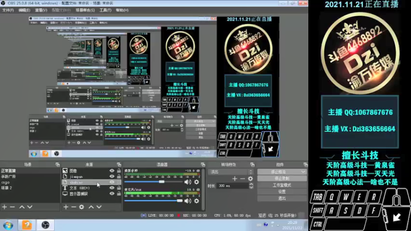This screenshot has height=231, width=411.
Task: Move the selected source up in 来源 panel
Action: click(91, 207)
